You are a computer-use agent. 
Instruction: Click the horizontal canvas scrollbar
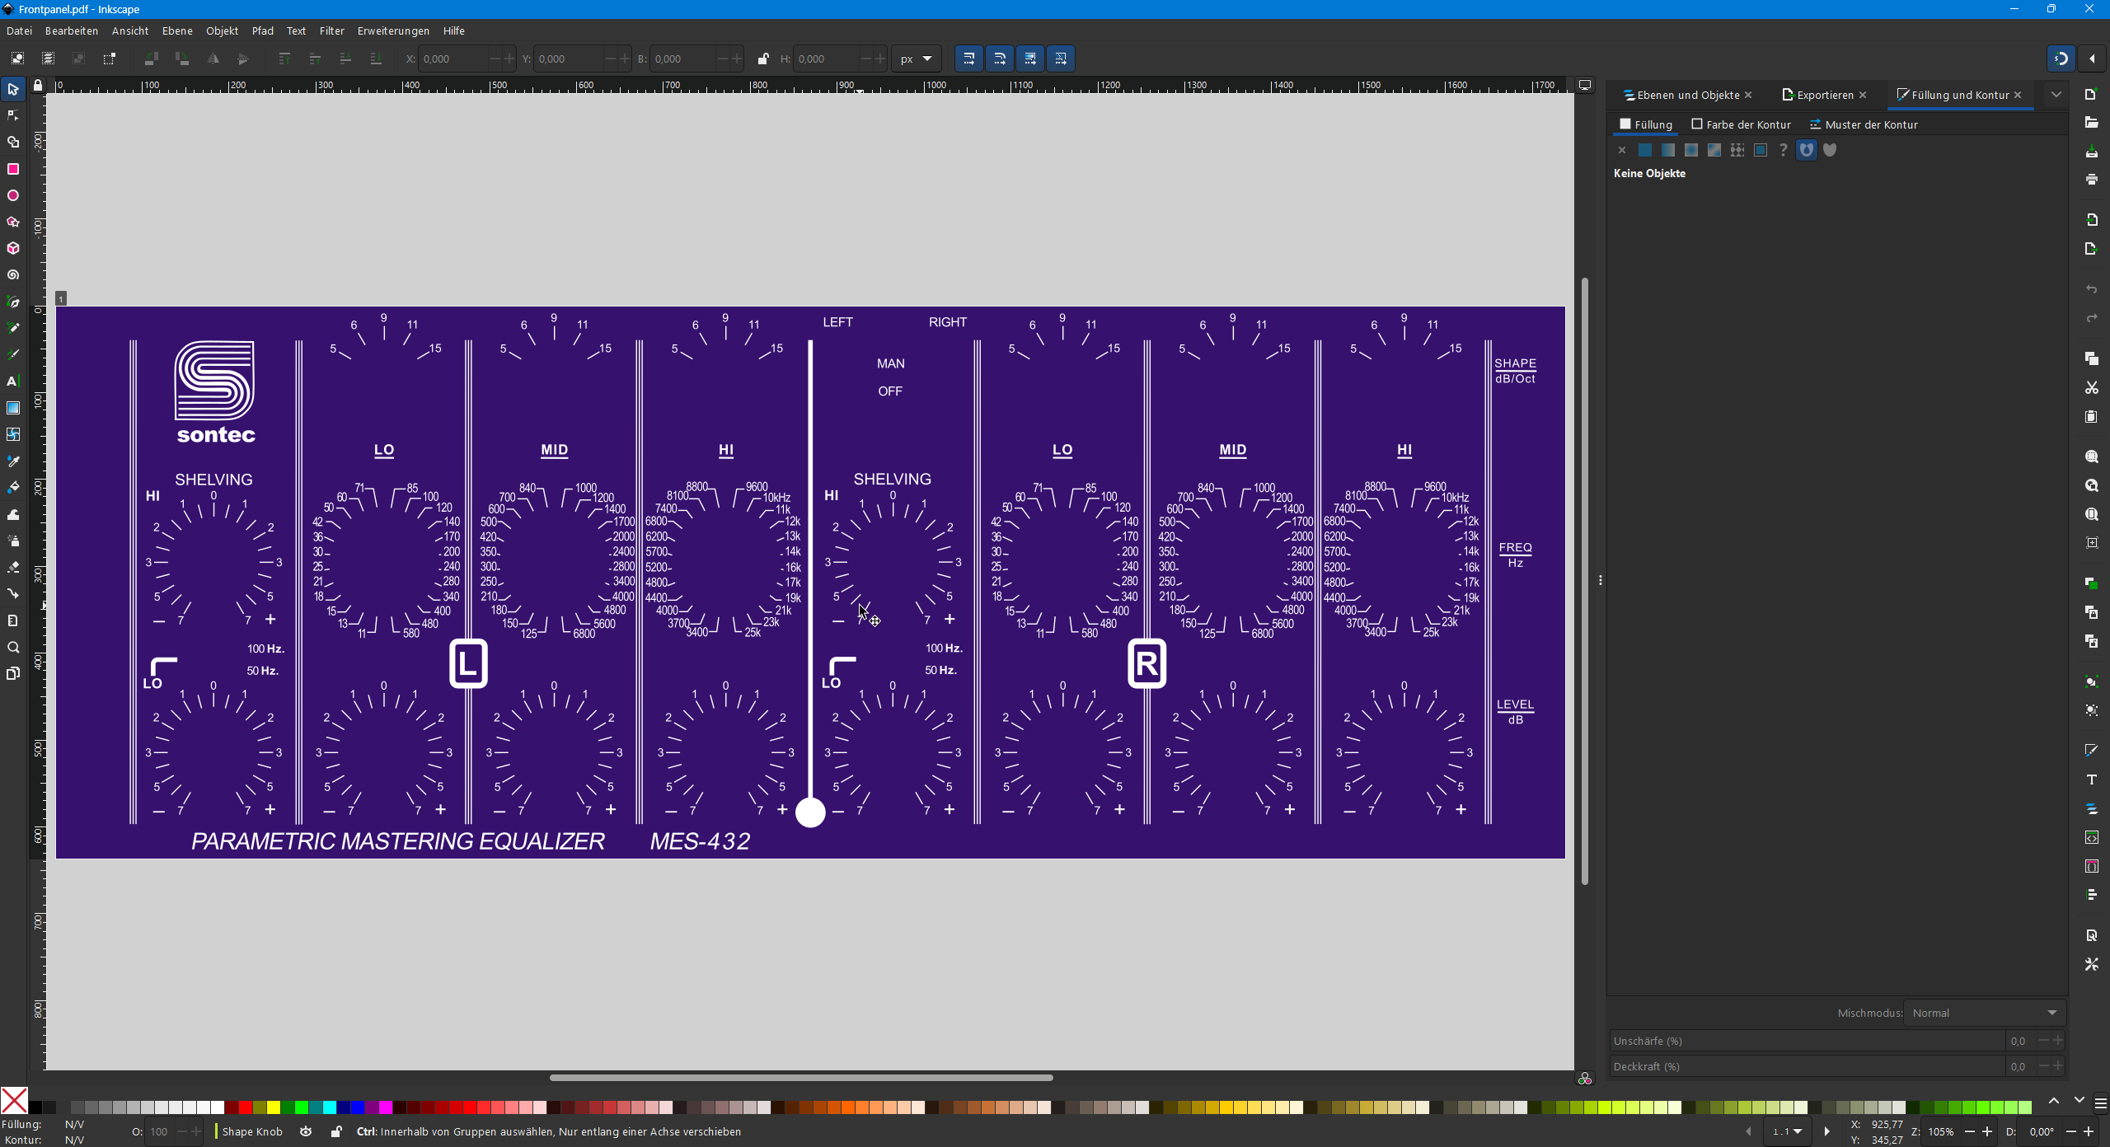[x=801, y=1077]
